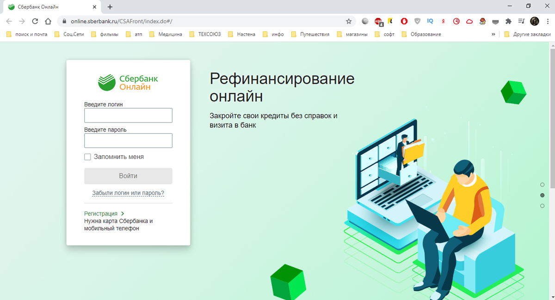This screenshot has height=300, width=555.
Task: Open the Yandex 'Я' extension
Action: point(444,21)
